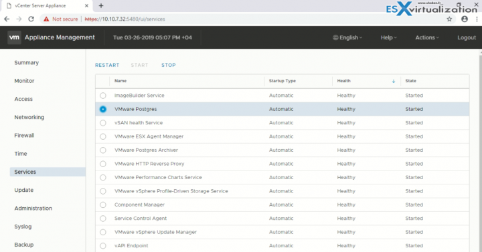Viewport: 482px width, 252px height.
Task: Click the VMware vm logo icon
Action: click(x=14, y=37)
